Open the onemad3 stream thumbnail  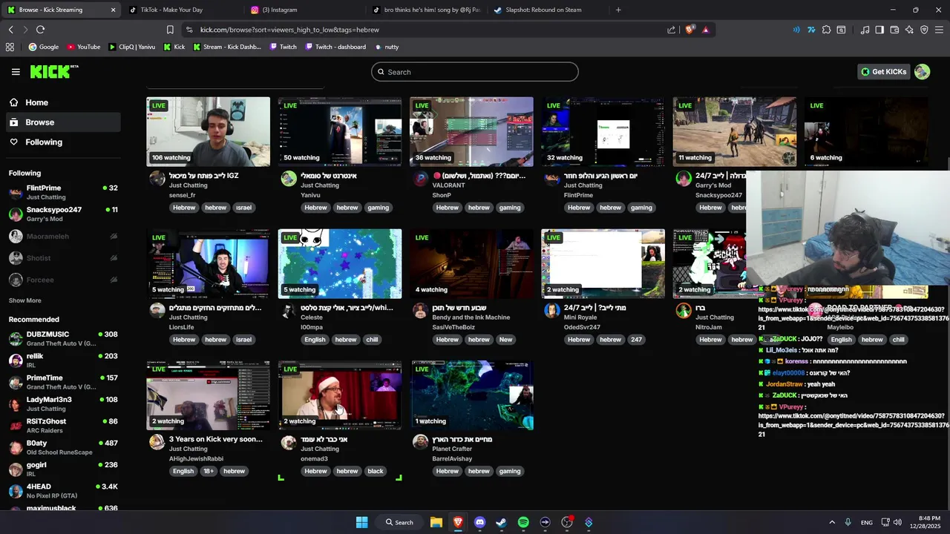click(x=340, y=395)
